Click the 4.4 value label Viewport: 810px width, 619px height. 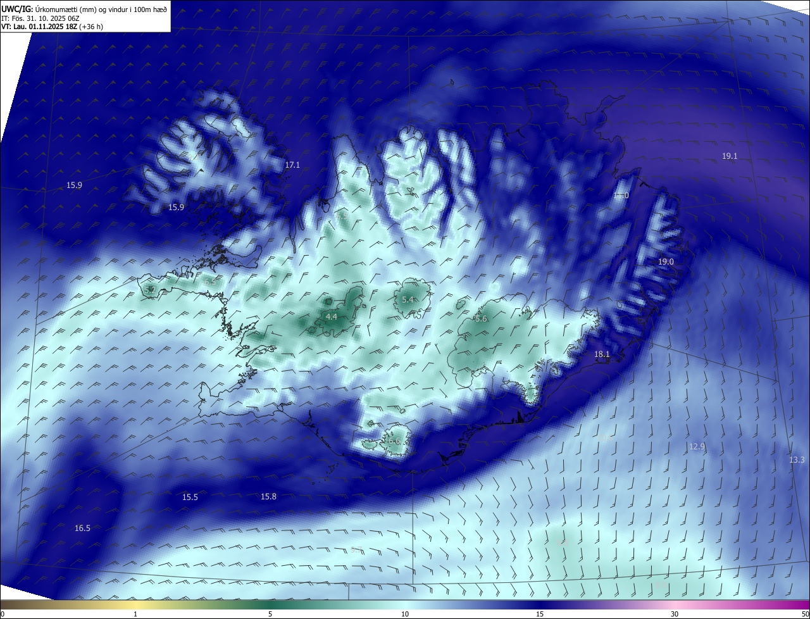332,316
